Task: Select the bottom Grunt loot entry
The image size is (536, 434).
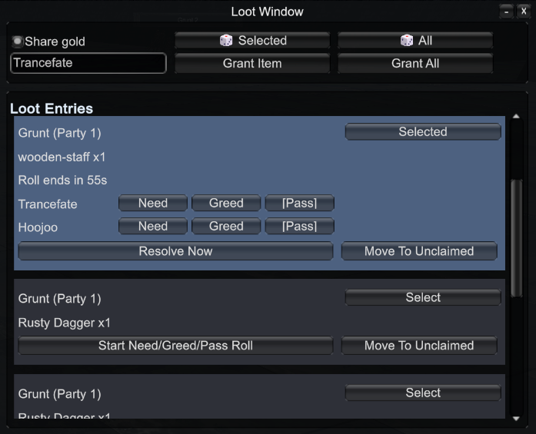Action: pos(423,393)
